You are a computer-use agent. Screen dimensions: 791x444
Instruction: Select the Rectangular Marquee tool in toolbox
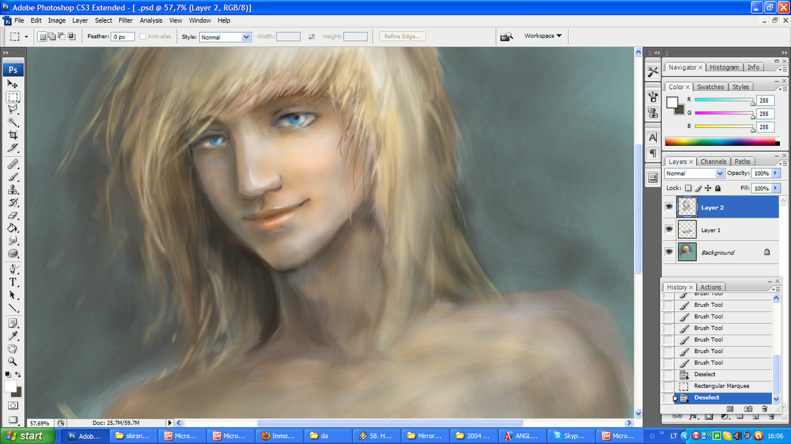click(x=13, y=97)
